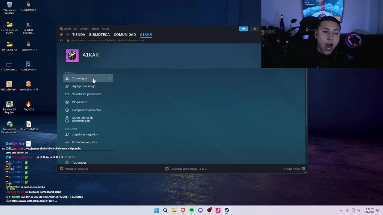Open the volume tray icon
Screen dimensions: 383x215
coord(358,210)
